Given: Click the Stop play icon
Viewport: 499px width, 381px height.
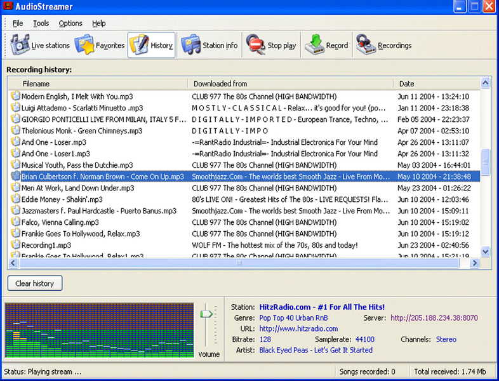Looking at the screenshot, I should click(256, 44).
